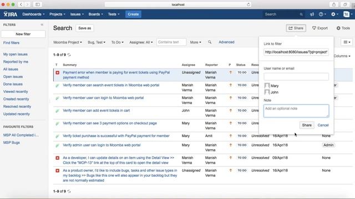The image size is (355, 199).
Task: Open the Export menu
Action: [x=320, y=28]
